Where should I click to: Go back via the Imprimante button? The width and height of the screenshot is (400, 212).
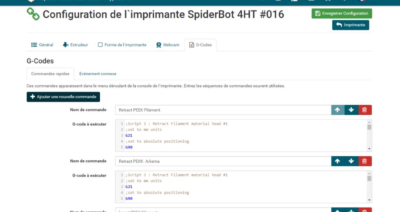point(351,25)
